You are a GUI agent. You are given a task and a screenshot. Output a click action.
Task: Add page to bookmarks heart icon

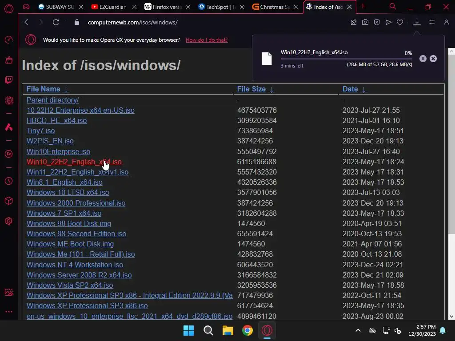coord(400,22)
